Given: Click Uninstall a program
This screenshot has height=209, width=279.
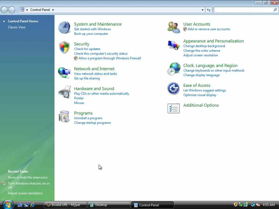Looking at the screenshot, I should coord(88,118).
